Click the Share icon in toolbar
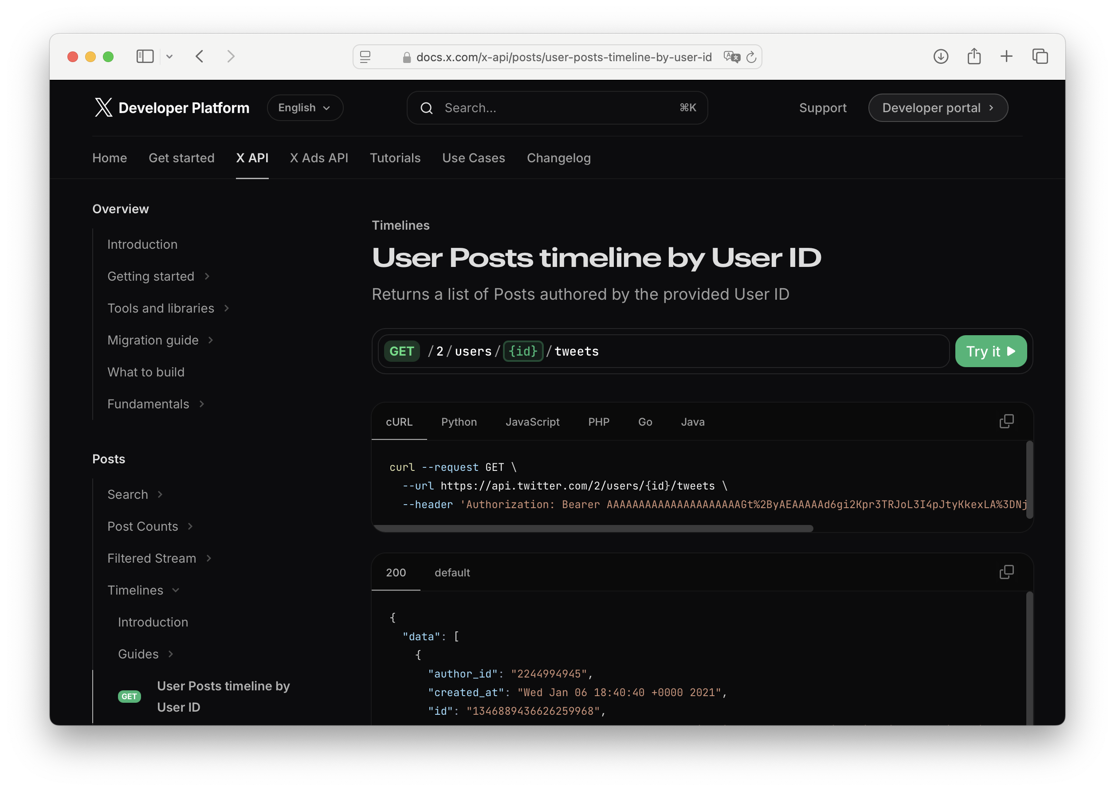The height and width of the screenshot is (791, 1115). tap(974, 56)
